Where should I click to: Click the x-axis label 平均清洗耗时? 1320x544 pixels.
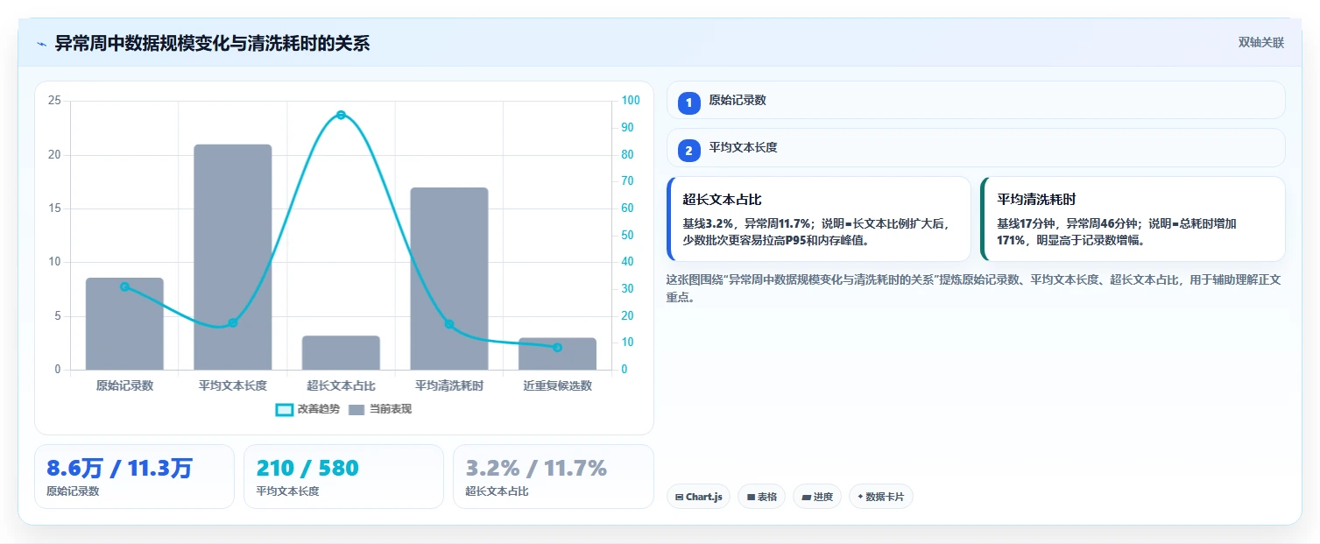click(449, 385)
